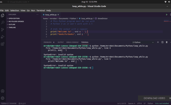Open Explorer more actions ellipsis
The width and height of the screenshot is (171, 105).
37,14
